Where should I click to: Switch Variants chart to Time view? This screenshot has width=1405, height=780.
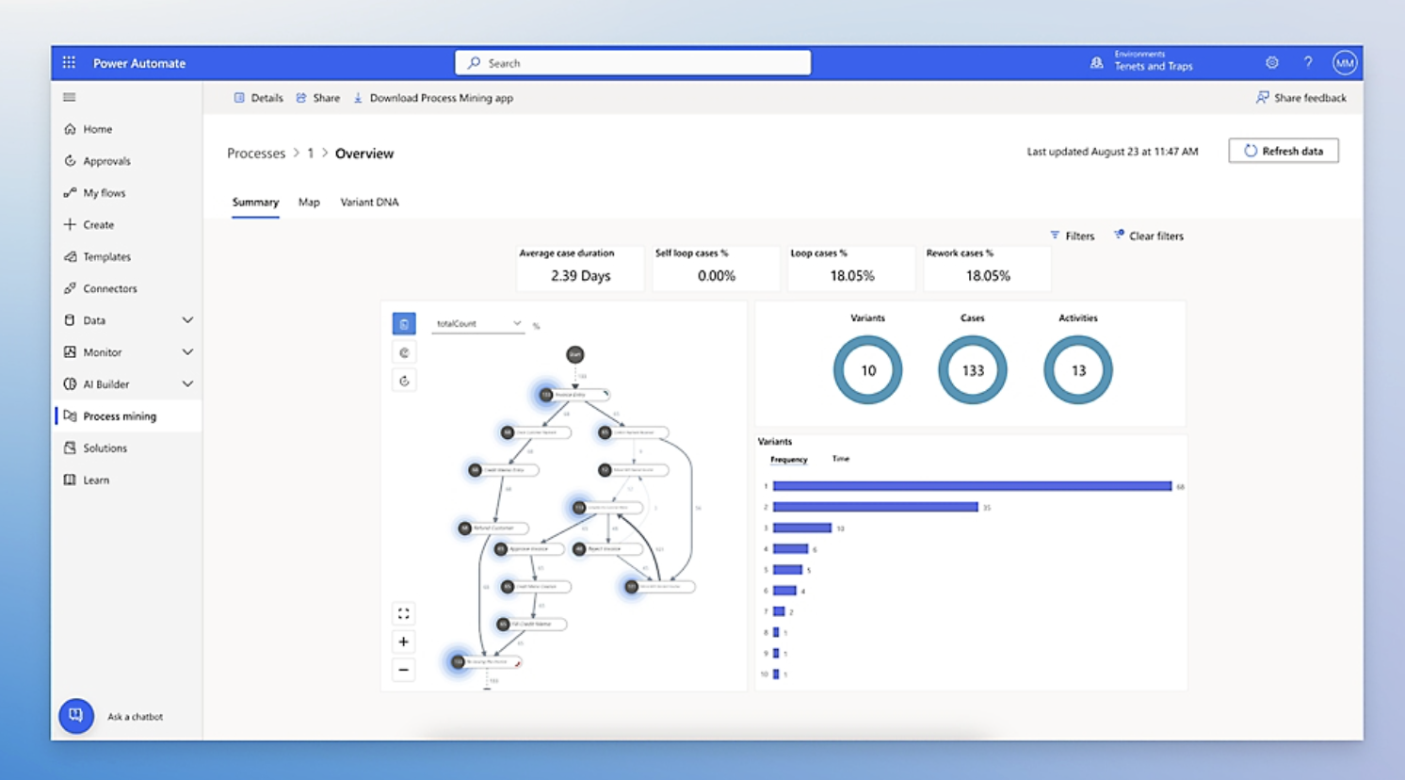[x=841, y=459]
